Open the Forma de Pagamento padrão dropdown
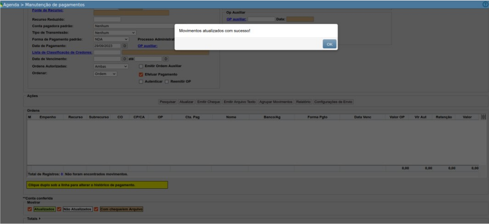This screenshot has height=224, width=489. (111, 39)
